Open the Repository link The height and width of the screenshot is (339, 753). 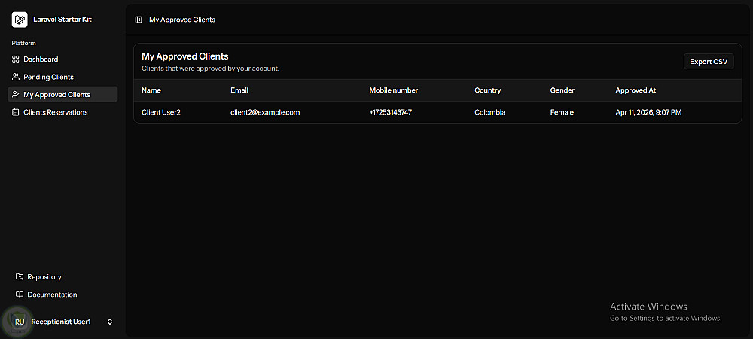44,276
